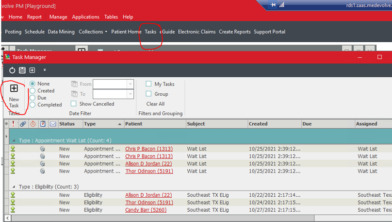The height and width of the screenshot is (222, 392).
Task: Enable the Show Cancelled checkbox
Action: (x=73, y=104)
